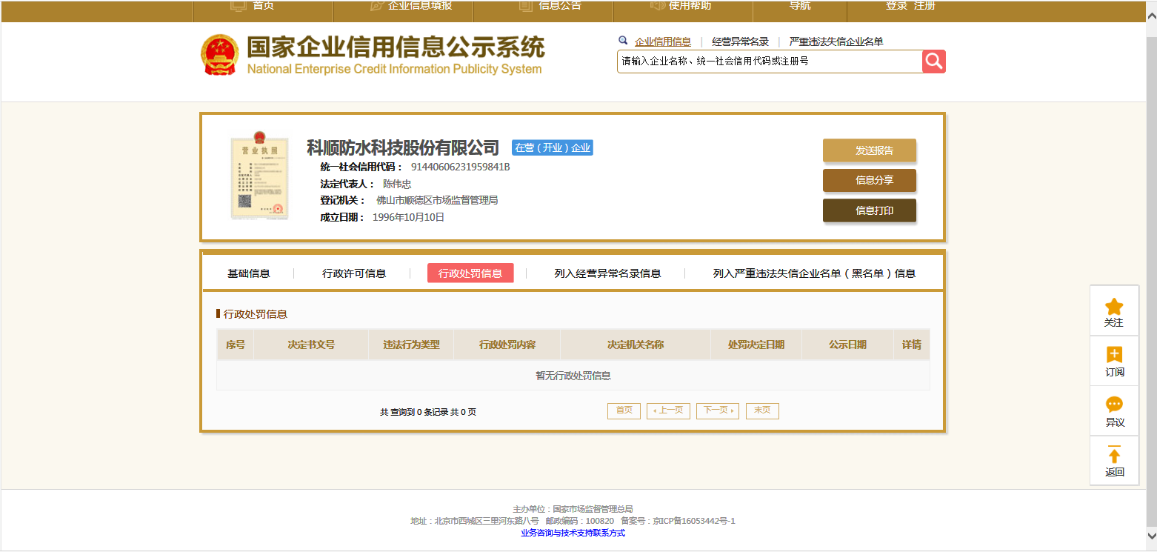Image resolution: width=1157 pixels, height=552 pixels.
Task: Click the page scrollbar down arrow
Action: click(x=1151, y=535)
